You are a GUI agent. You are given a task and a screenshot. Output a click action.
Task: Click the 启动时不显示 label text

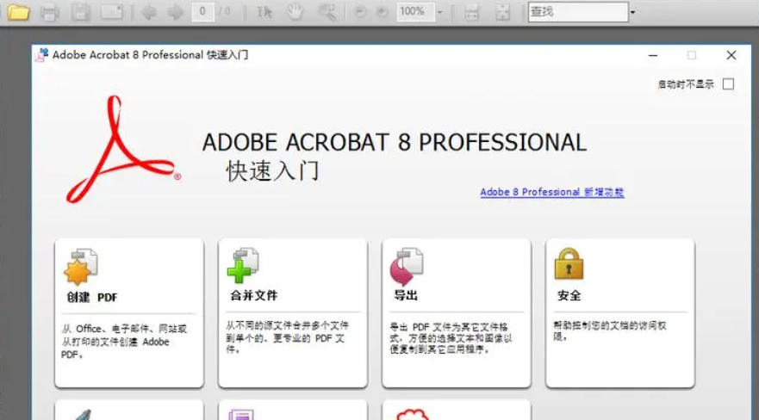[686, 84]
